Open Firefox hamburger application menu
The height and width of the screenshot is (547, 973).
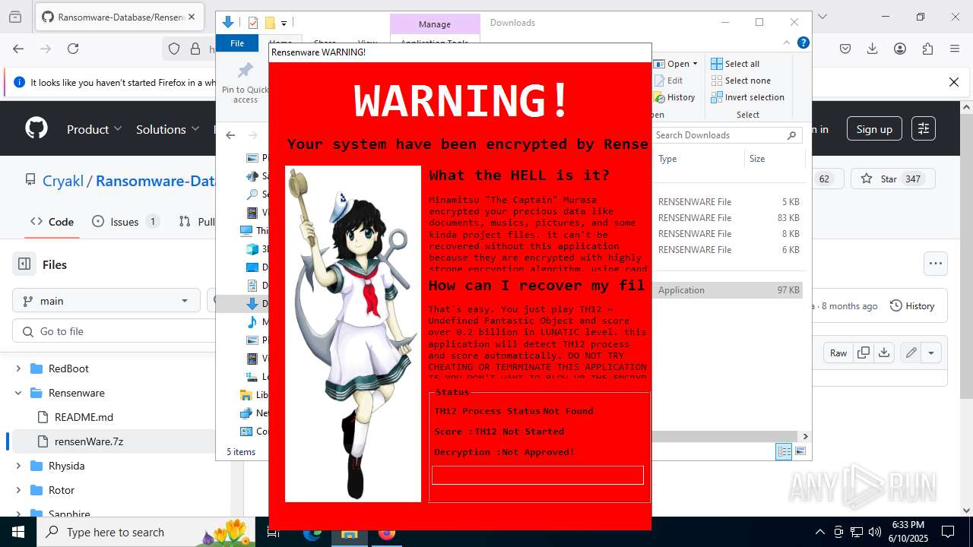(955, 49)
